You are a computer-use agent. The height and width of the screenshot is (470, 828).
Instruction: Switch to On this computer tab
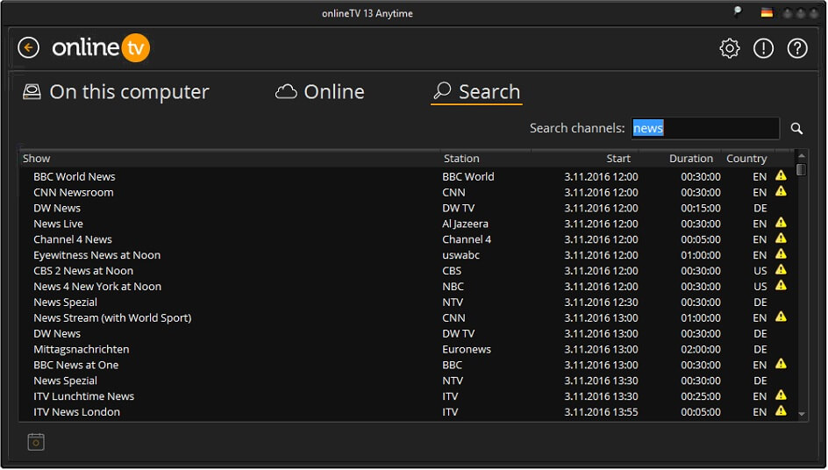point(116,92)
